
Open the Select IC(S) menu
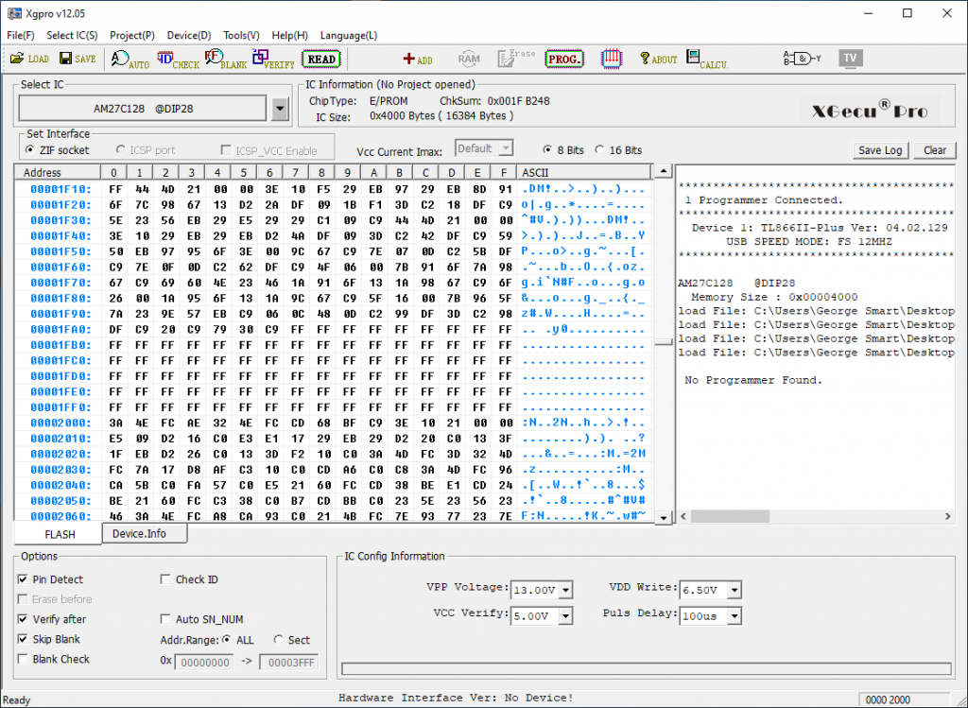pyautogui.click(x=72, y=36)
